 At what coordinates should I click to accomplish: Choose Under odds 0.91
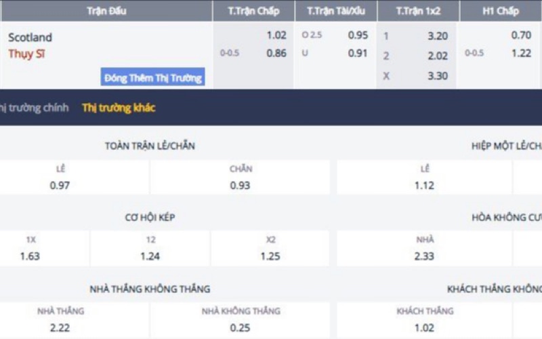coord(358,53)
